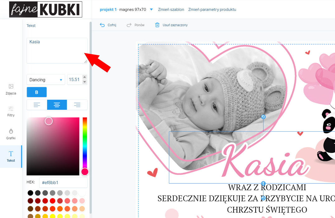This screenshot has width=335, height=218.
Task: Set text alignment to right
Action: 77,105
